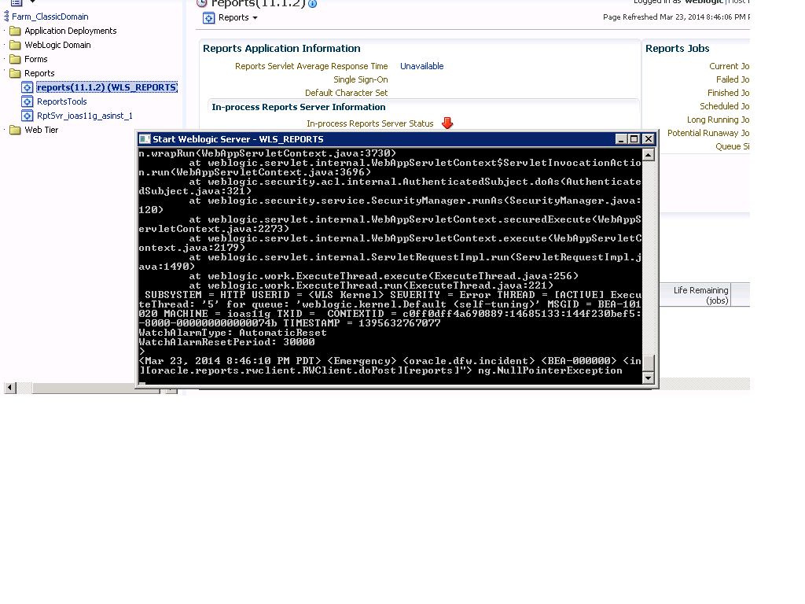Click the red down-arrow server status icon
Viewport: 805px width, 604px height.
pyautogui.click(x=447, y=123)
